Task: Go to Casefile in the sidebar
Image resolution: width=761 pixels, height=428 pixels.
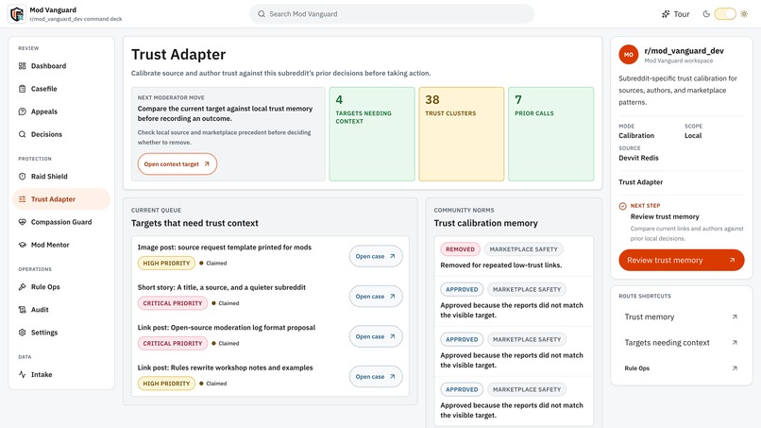Action: click(x=61, y=89)
